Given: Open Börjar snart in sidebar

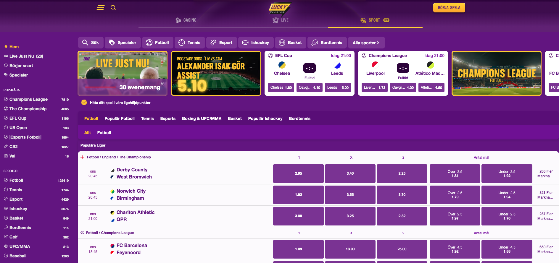Looking at the screenshot, I should 21,66.
